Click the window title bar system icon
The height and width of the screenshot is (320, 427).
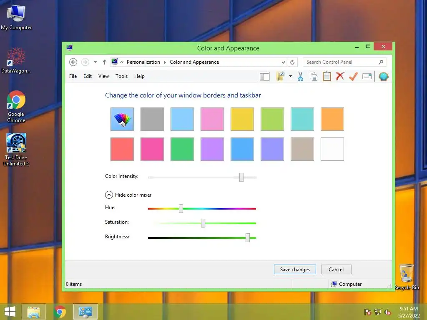70,48
